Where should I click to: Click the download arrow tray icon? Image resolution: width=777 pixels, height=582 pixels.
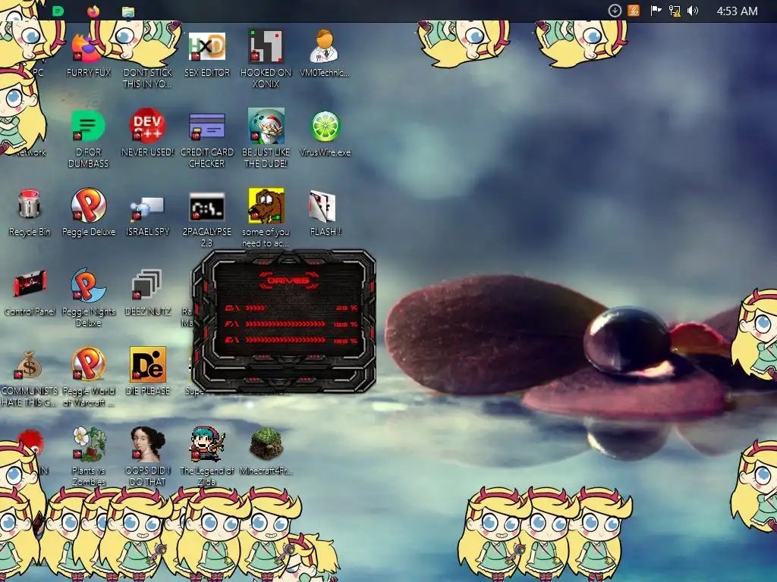[615, 11]
